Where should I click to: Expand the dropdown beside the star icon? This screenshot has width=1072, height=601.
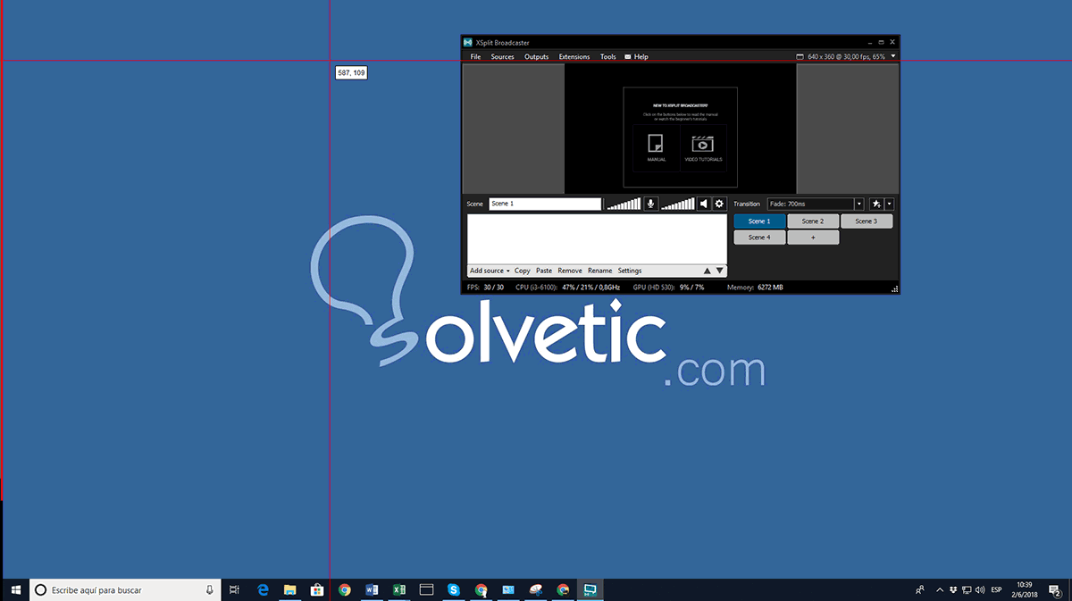click(x=889, y=204)
